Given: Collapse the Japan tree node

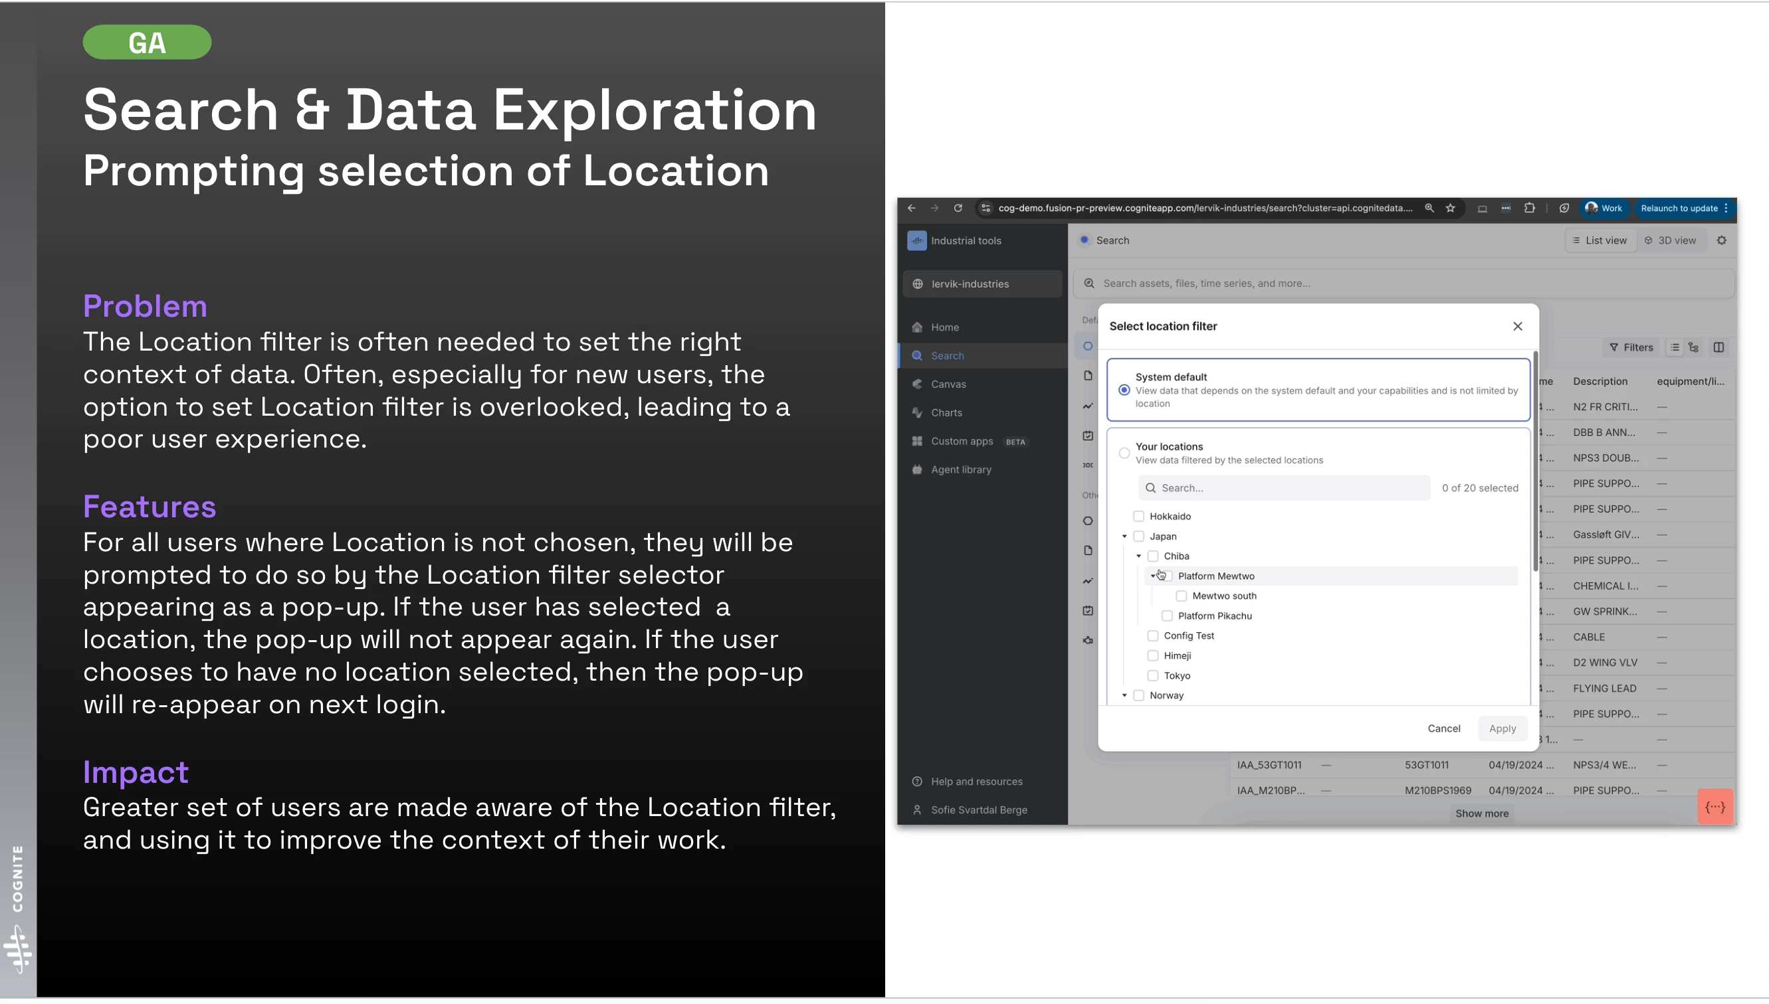Looking at the screenshot, I should point(1124,537).
